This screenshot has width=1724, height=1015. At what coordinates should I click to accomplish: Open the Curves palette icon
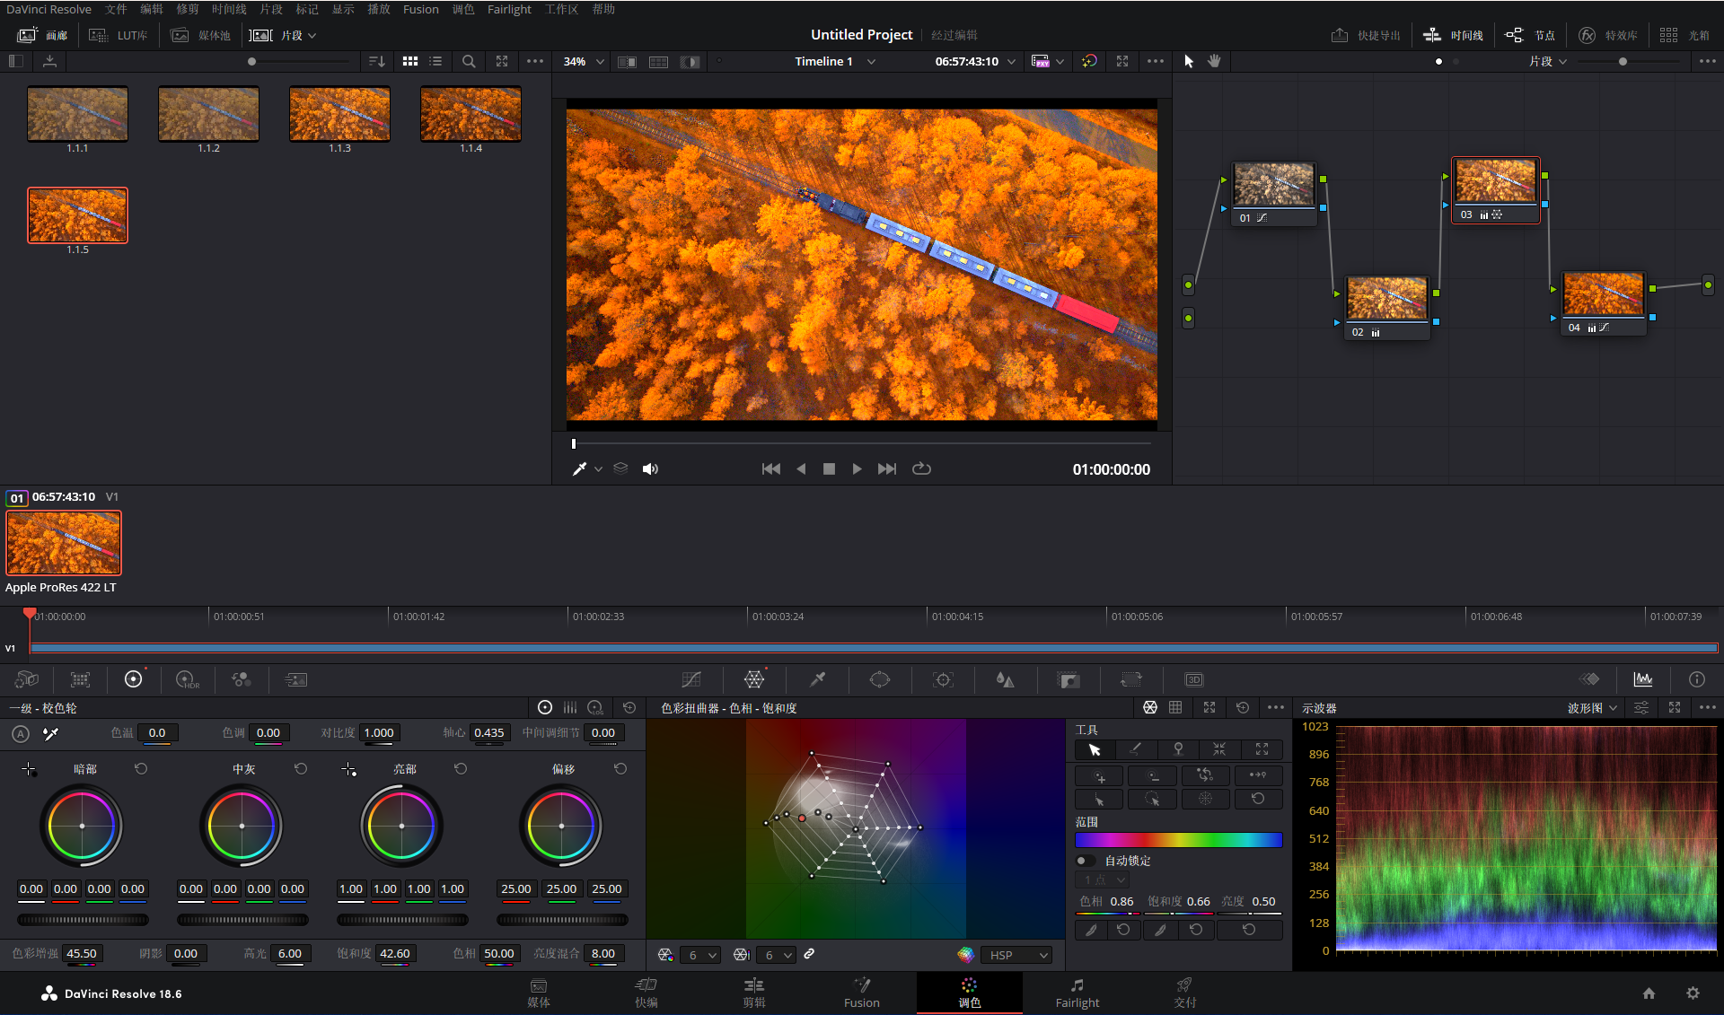(x=690, y=679)
